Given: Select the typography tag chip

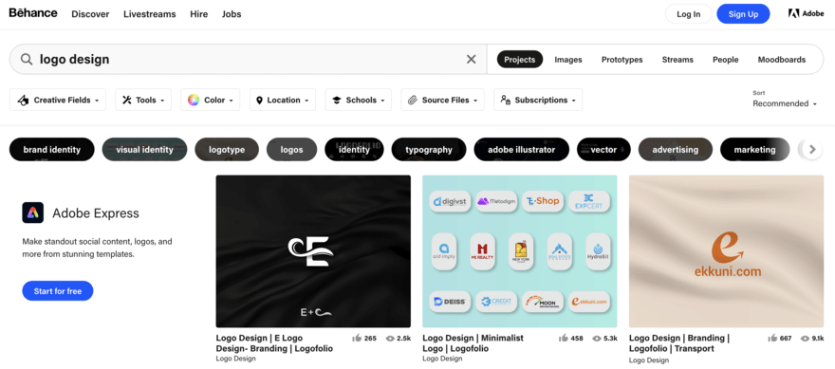Looking at the screenshot, I should pos(429,150).
